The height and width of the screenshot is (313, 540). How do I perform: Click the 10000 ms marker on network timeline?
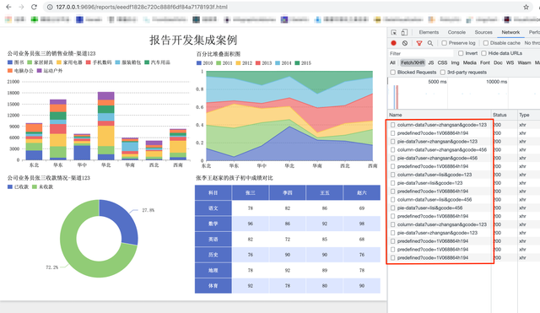(x=496, y=82)
